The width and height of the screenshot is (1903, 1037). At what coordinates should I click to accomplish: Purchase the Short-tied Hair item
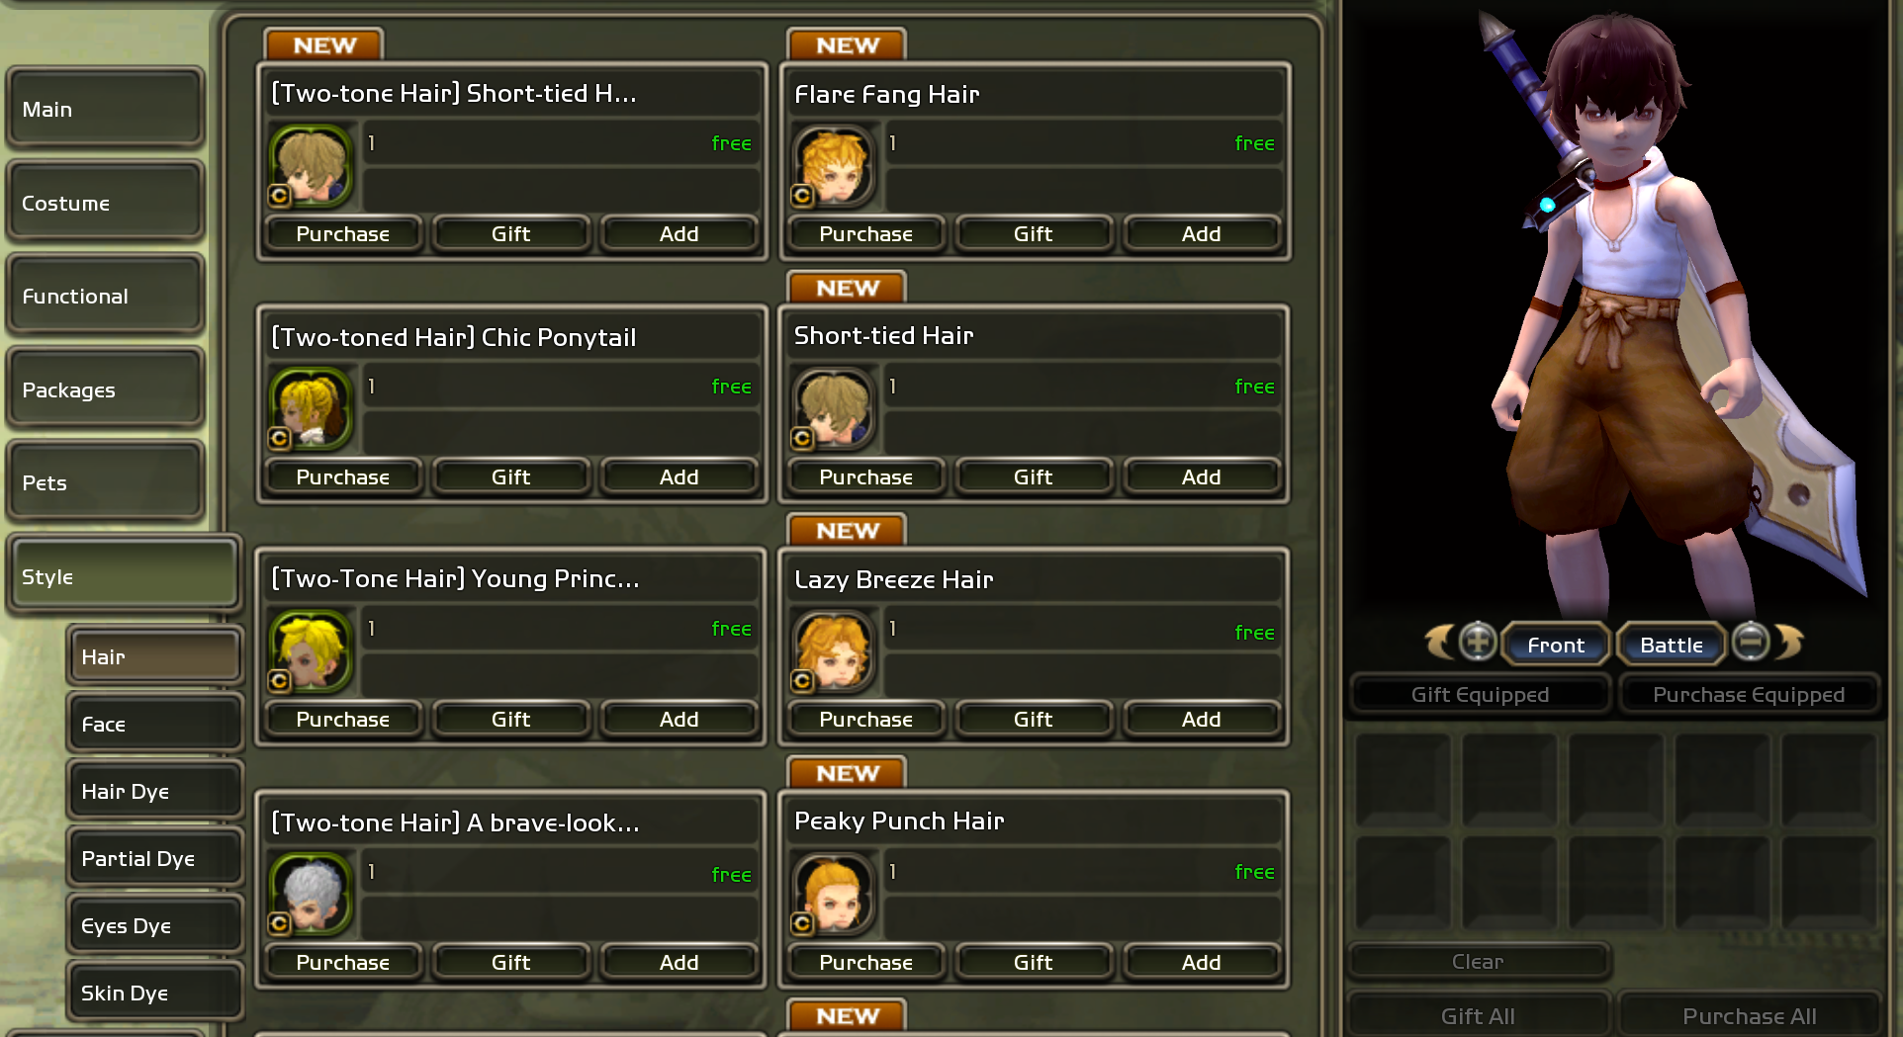click(865, 476)
